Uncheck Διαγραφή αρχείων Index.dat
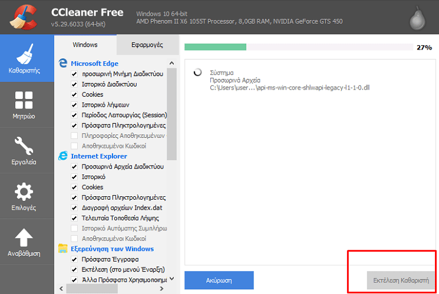The width and height of the screenshot is (439, 294). [74, 208]
